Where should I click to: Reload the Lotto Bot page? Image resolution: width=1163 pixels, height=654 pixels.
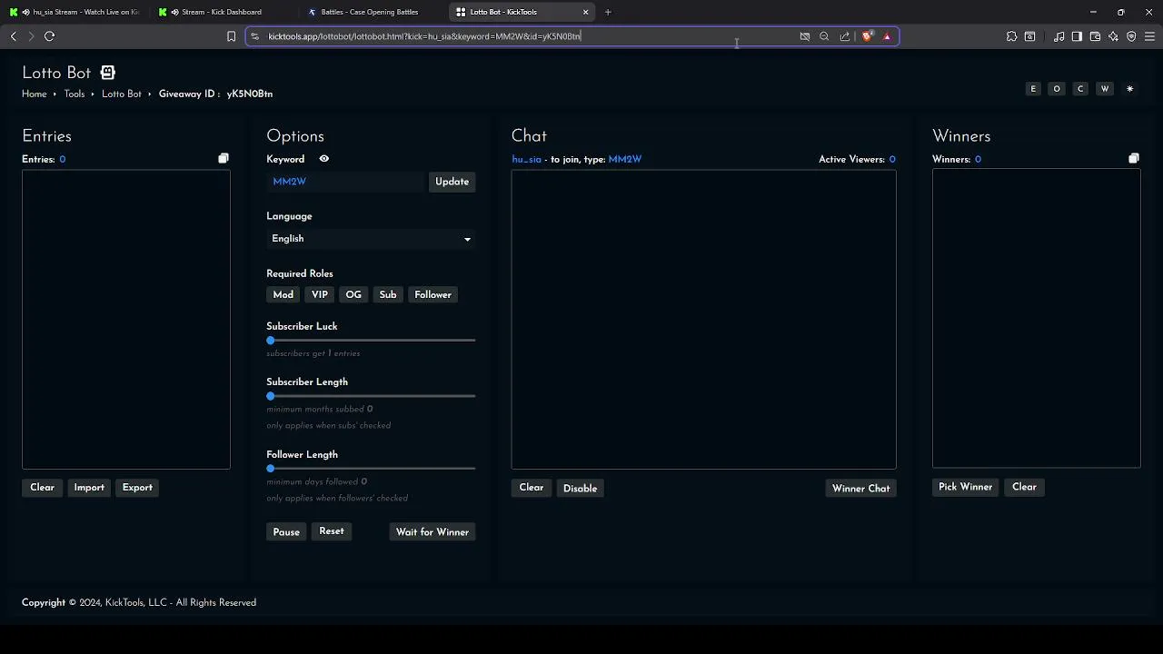(50, 36)
